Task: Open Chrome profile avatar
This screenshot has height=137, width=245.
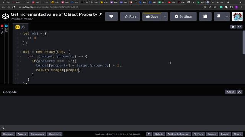Action: (237, 7)
